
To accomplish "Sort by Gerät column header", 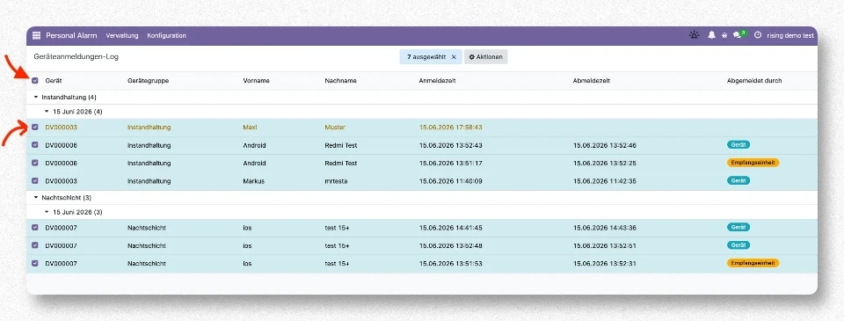I will pos(53,81).
